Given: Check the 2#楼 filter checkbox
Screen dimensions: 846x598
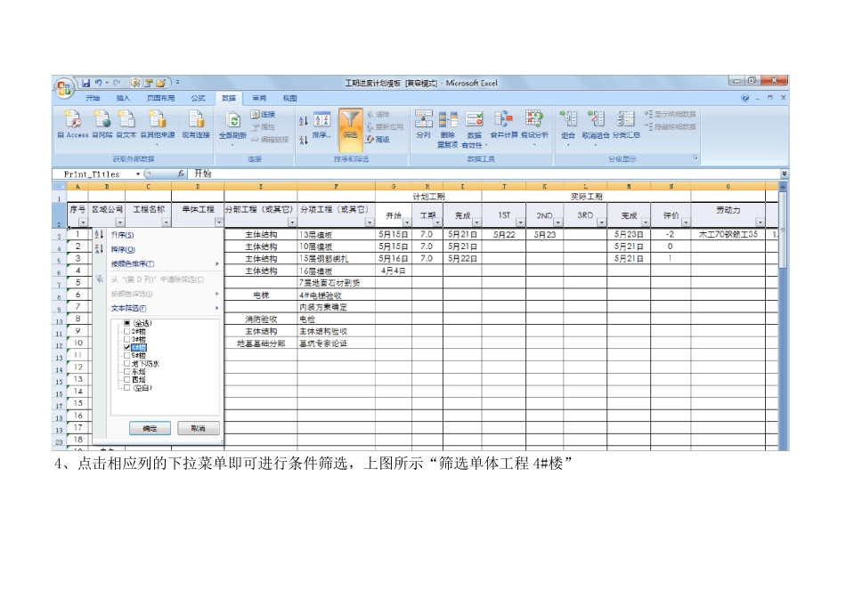Looking at the screenshot, I should click(126, 331).
